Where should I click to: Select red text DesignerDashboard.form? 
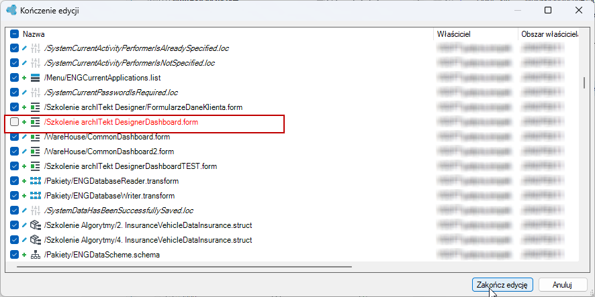(x=121, y=122)
